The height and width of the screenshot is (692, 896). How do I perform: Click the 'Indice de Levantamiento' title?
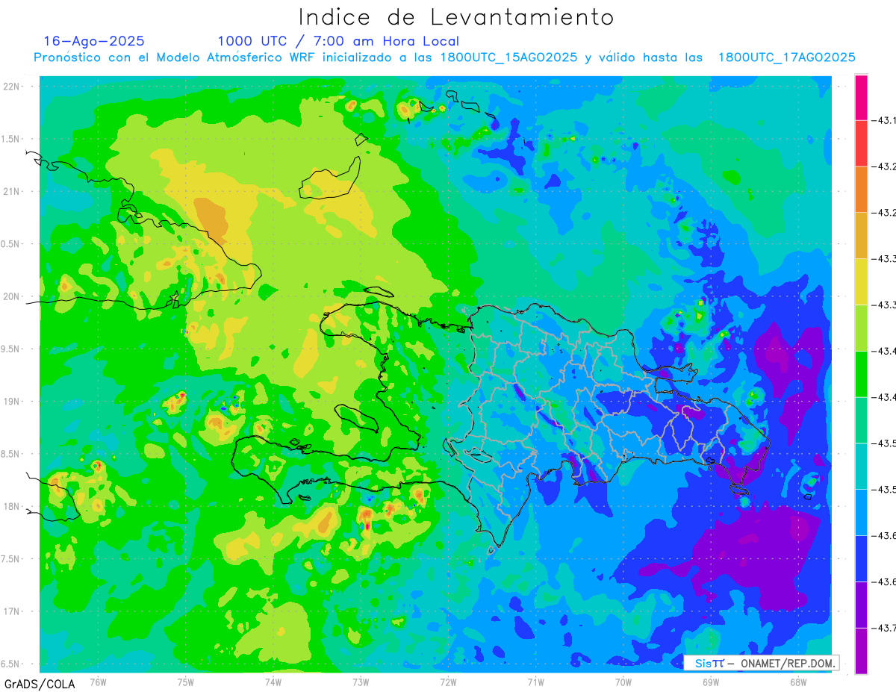point(456,16)
